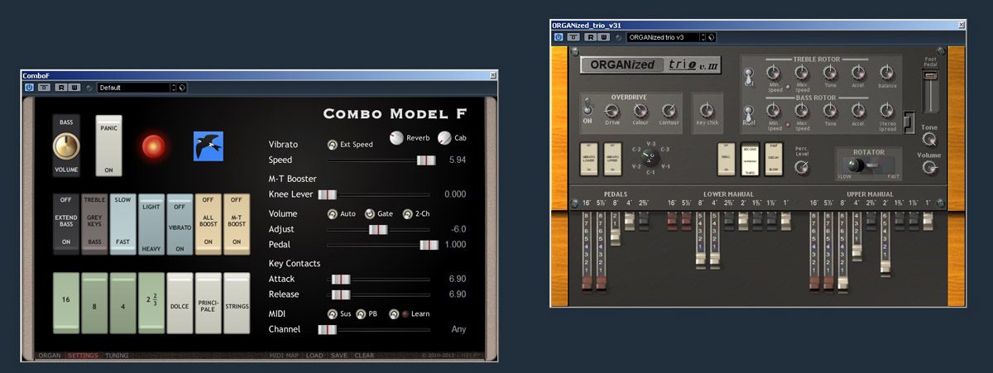
Task: Click the Treble Rotor Tone knob
Action: (830, 72)
